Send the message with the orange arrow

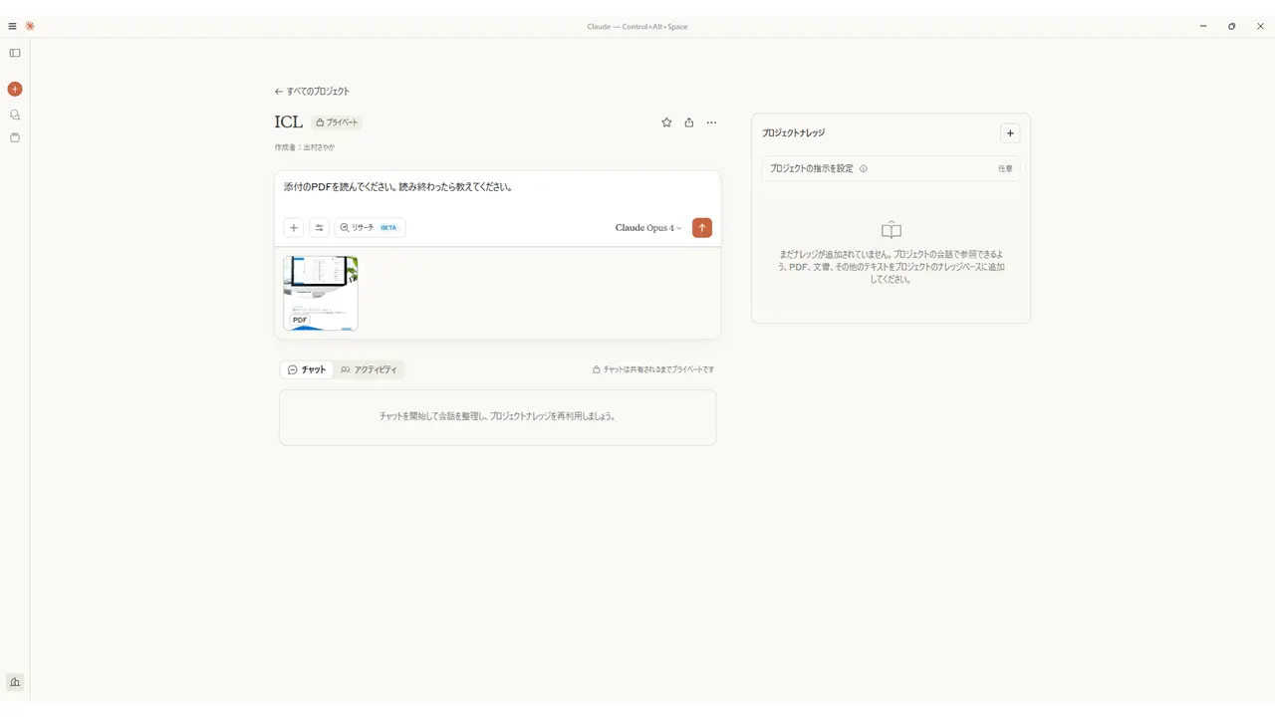click(702, 228)
